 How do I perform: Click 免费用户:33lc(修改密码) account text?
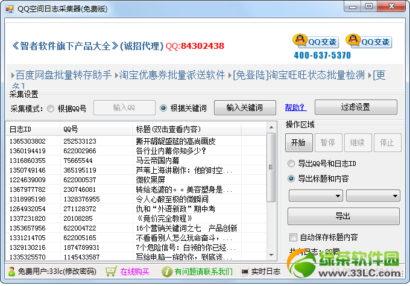point(57,272)
